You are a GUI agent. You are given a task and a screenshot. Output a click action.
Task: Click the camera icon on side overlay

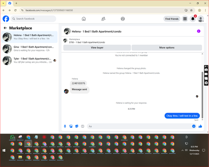[206, 70]
